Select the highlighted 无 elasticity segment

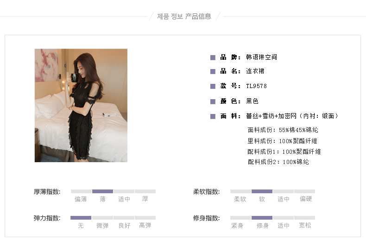[x=81, y=218]
